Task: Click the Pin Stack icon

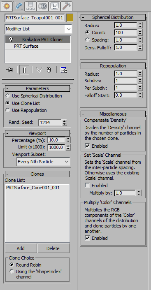Action: point(9,70)
